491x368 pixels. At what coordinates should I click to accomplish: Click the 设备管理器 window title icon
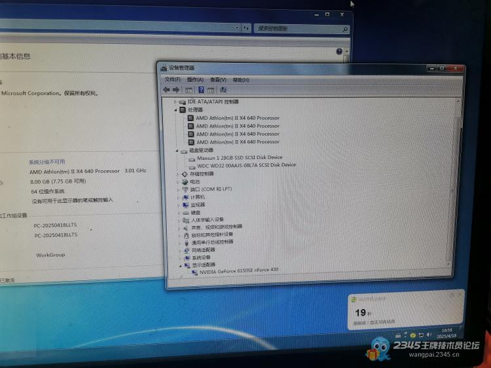click(164, 68)
